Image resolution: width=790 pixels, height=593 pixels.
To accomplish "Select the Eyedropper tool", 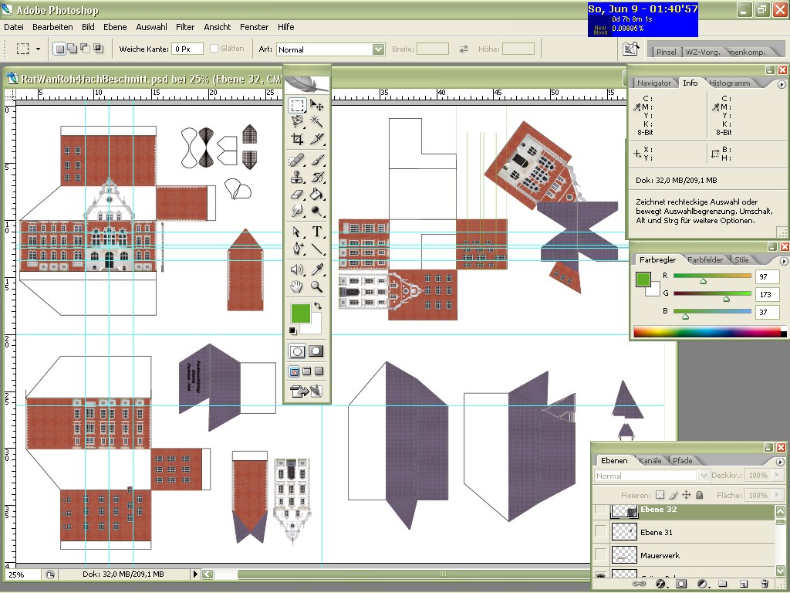I will (317, 269).
